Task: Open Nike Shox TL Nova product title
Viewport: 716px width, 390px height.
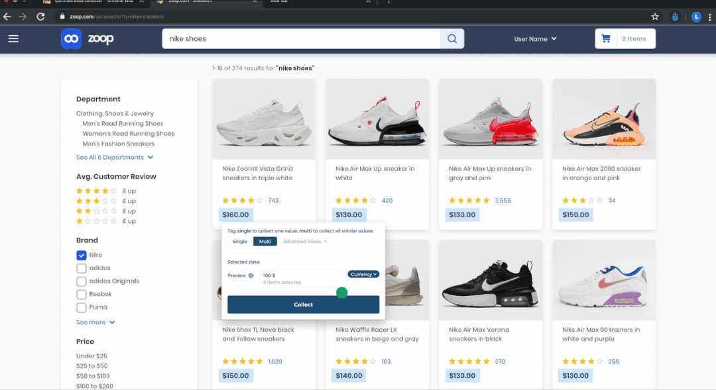Action: [258, 334]
